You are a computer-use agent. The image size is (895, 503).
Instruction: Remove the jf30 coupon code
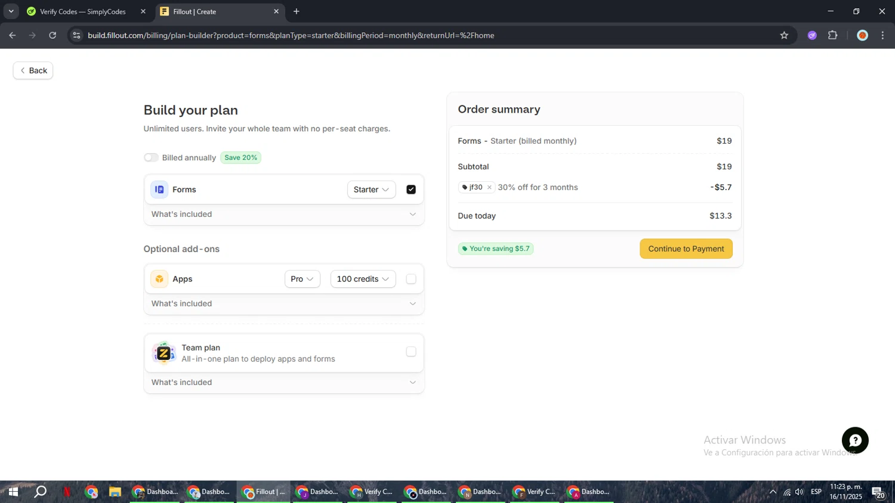tap(489, 187)
